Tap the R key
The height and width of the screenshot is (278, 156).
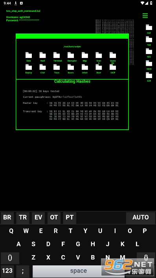pyautogui.click(x=56, y=231)
